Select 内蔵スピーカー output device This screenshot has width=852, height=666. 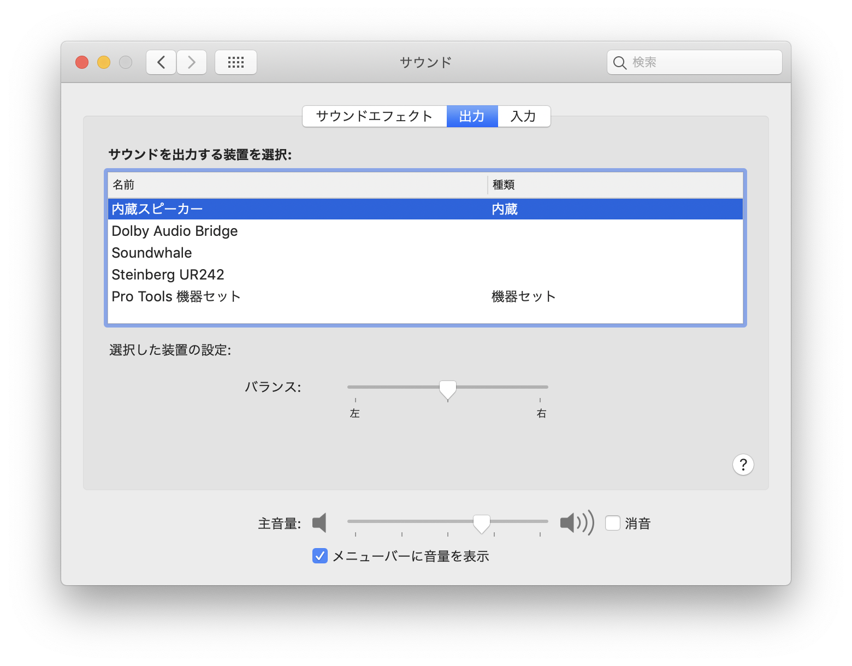[x=425, y=209]
